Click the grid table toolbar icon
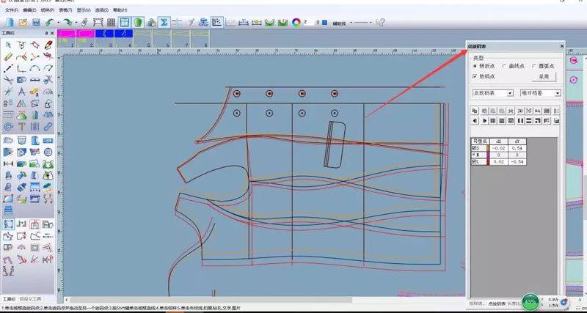This screenshot has width=587, height=313. tap(111, 23)
